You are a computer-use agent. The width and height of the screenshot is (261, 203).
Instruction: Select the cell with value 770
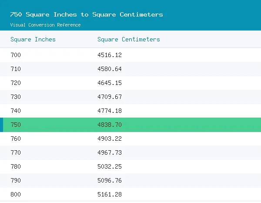[16, 152]
